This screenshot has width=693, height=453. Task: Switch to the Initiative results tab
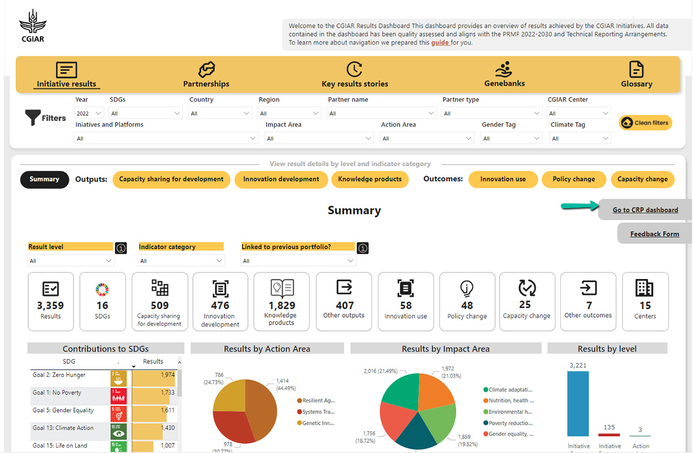point(67,75)
